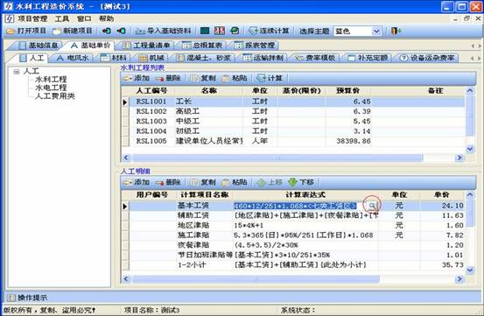The image size is (484, 316).
Task: Collapse the 人工 tree node
Action: click(17, 72)
